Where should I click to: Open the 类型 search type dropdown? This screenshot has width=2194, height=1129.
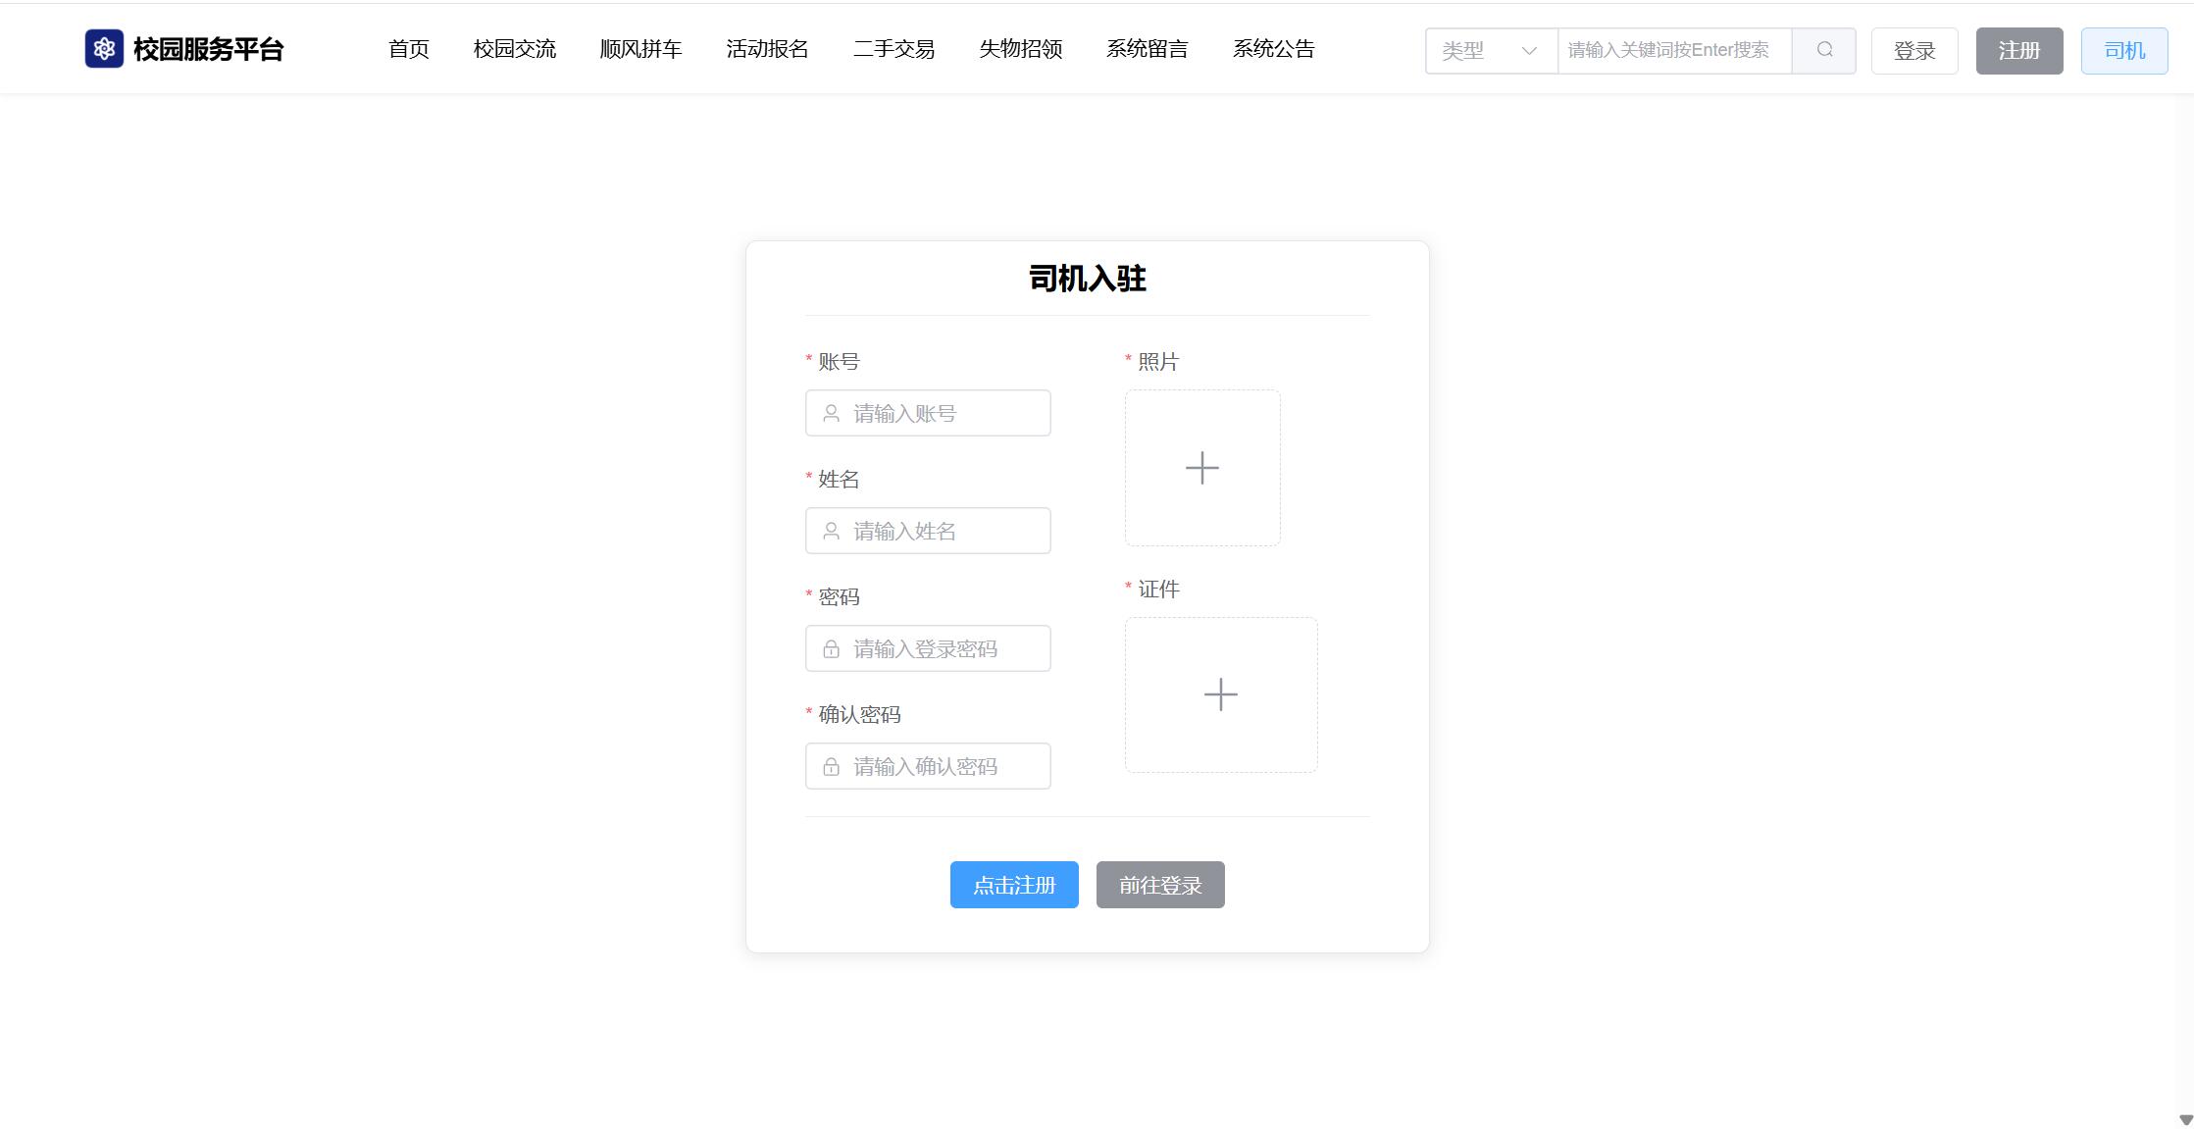coord(1490,50)
